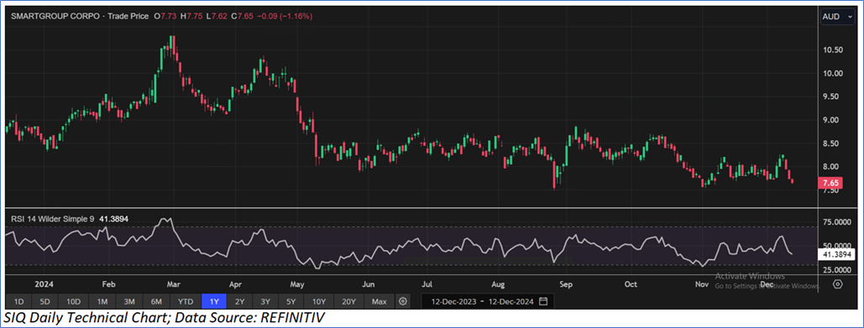The width and height of the screenshot is (864, 328).
Task: Switch to the 3M range
Action: point(129,302)
